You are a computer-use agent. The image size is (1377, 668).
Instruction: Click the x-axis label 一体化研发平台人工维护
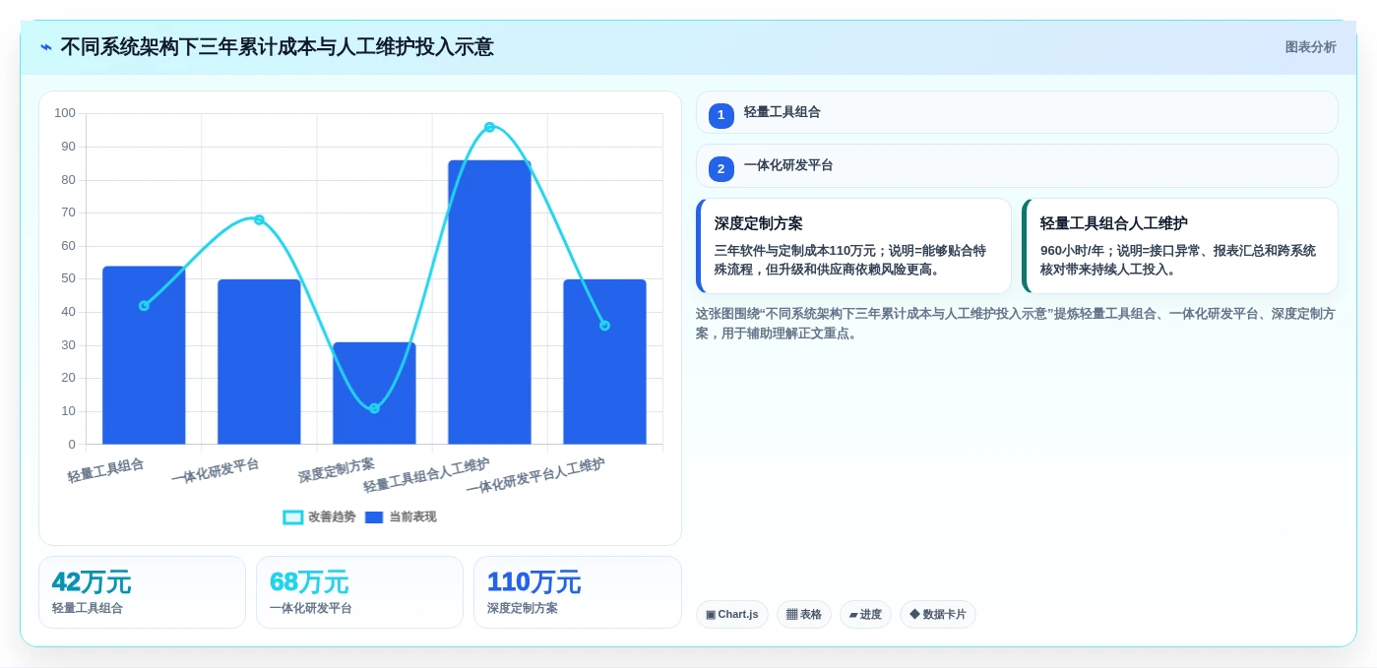click(x=535, y=476)
